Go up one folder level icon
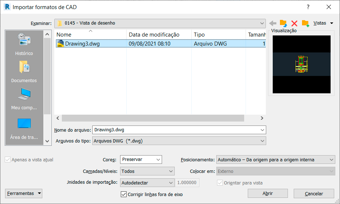Image resolution: width=340 pixels, height=204 pixels. (x=283, y=23)
